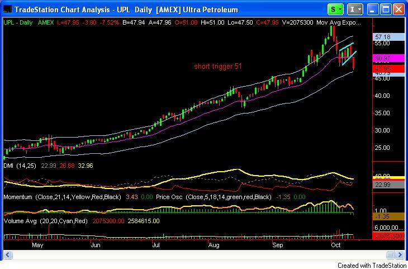Screen dimensions: 408x269
Task: Click the 26.68 red DMI value
Action: point(67,166)
